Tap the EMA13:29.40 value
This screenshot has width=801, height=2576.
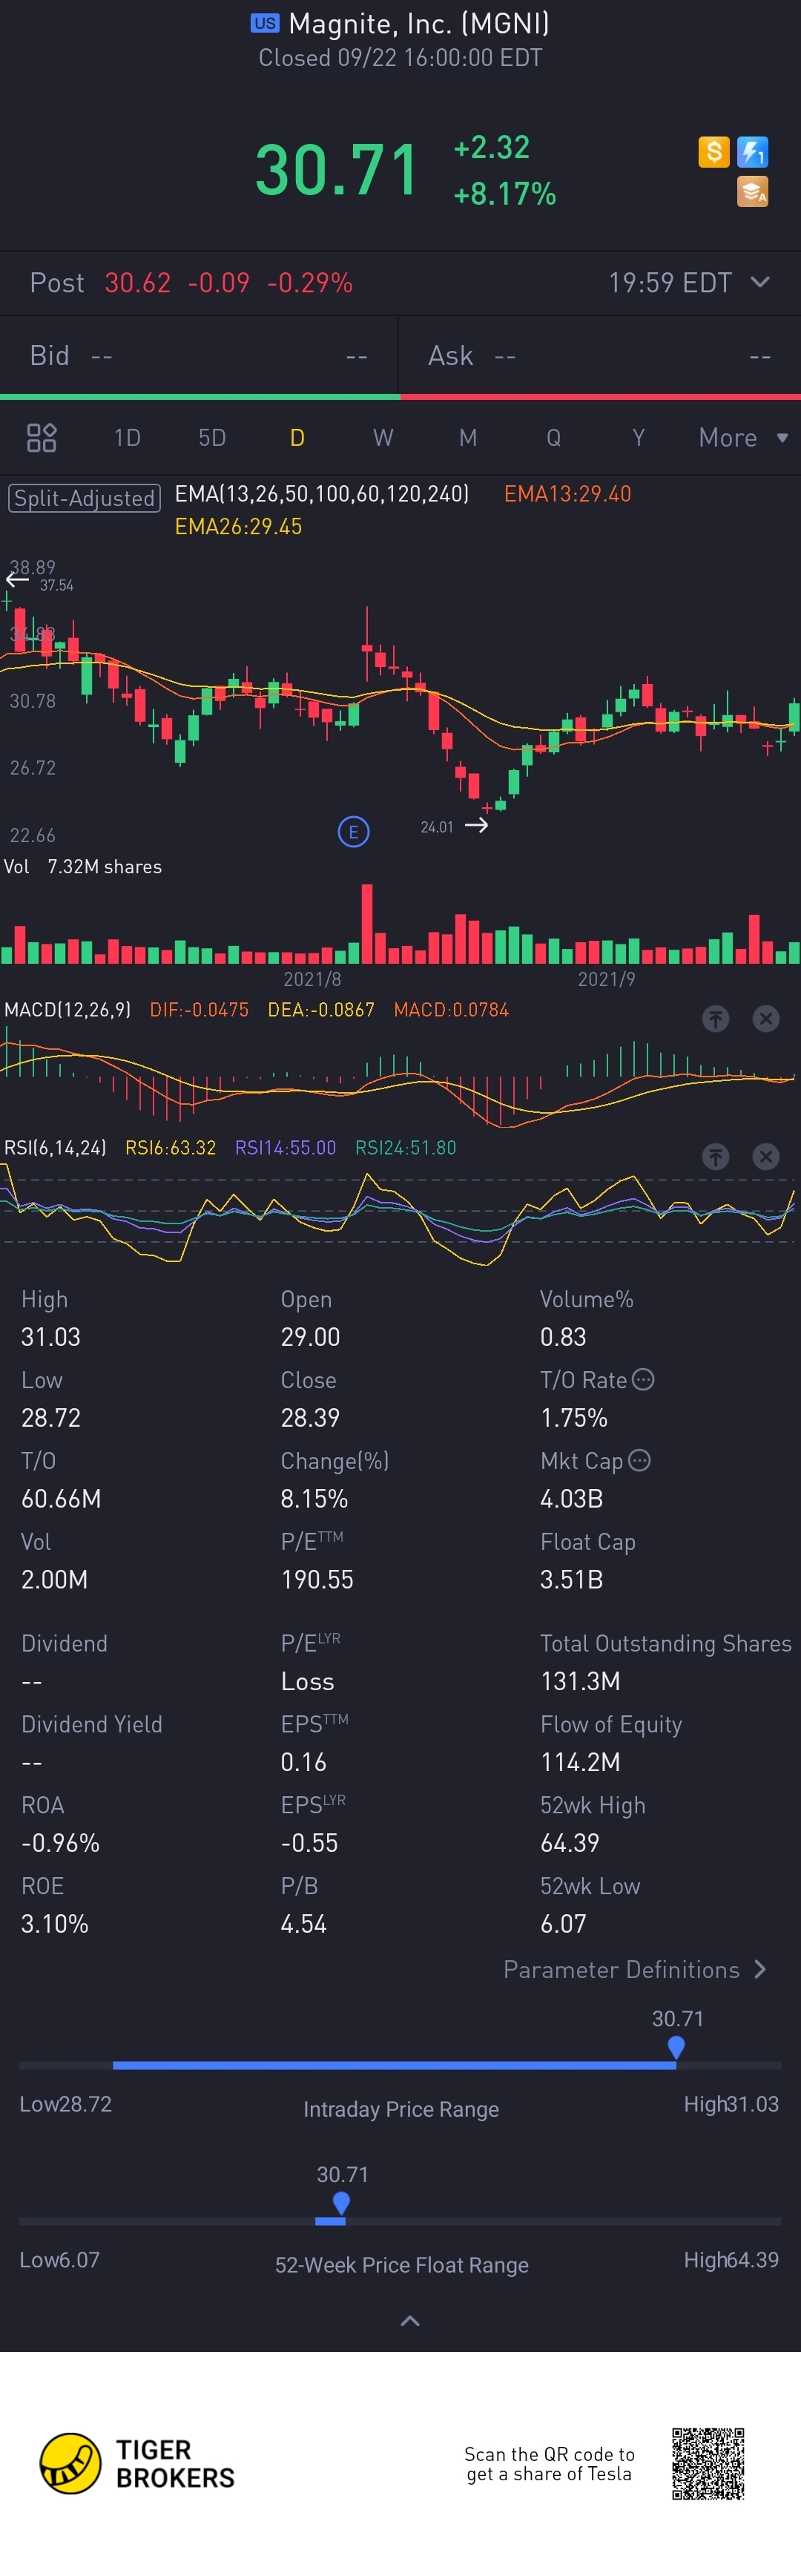click(567, 494)
